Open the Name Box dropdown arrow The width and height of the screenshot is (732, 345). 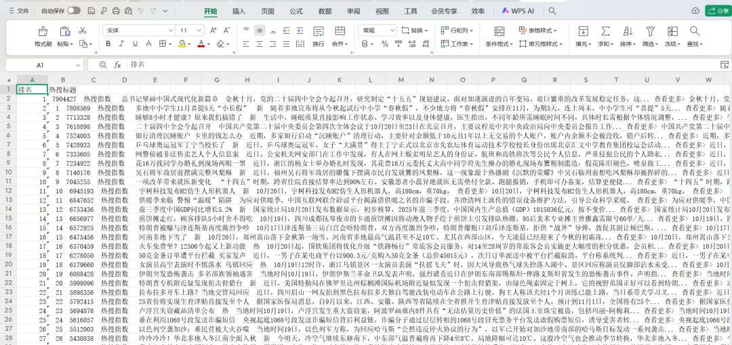point(78,65)
